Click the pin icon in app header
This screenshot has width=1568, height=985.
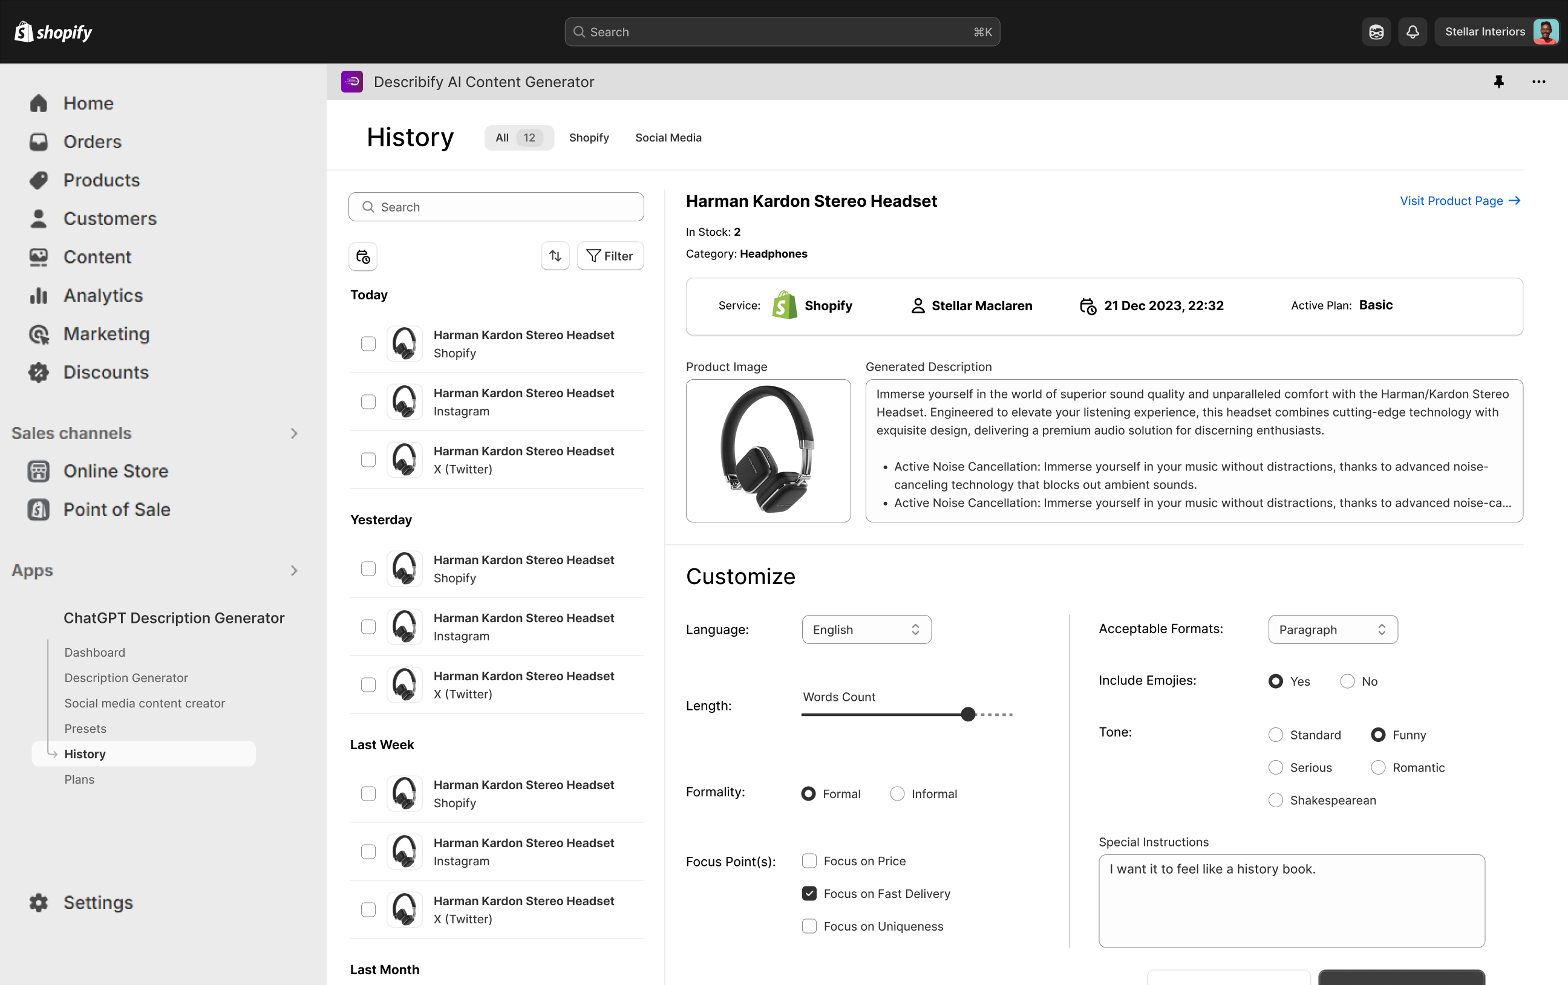1498,82
